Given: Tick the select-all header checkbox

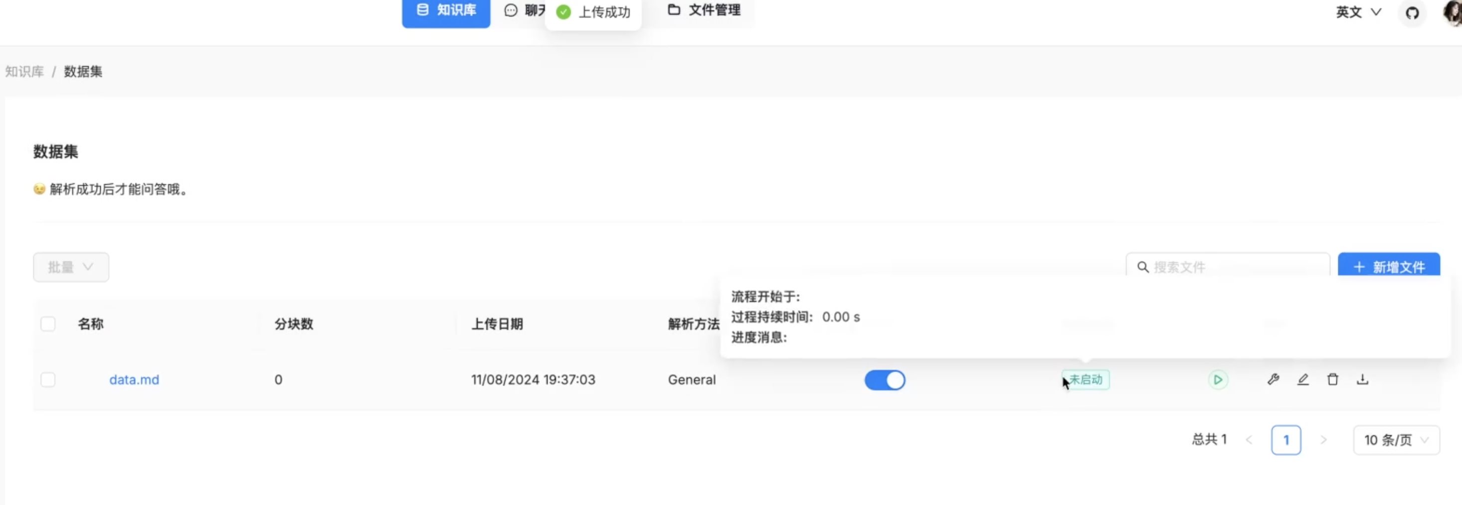Looking at the screenshot, I should pos(48,324).
